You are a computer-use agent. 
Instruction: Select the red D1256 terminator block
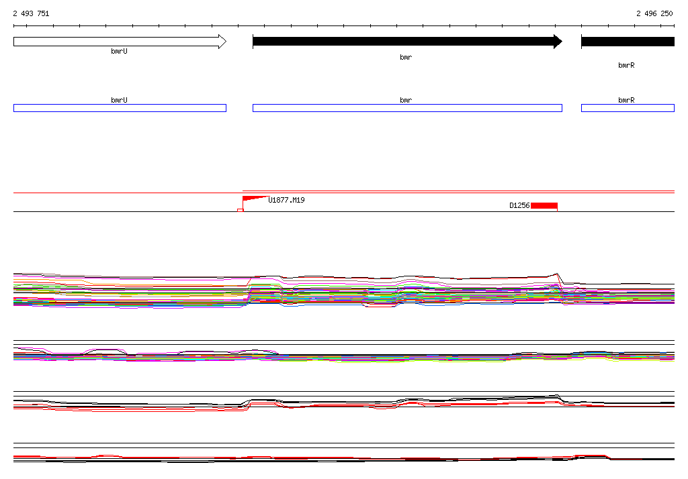pos(544,205)
